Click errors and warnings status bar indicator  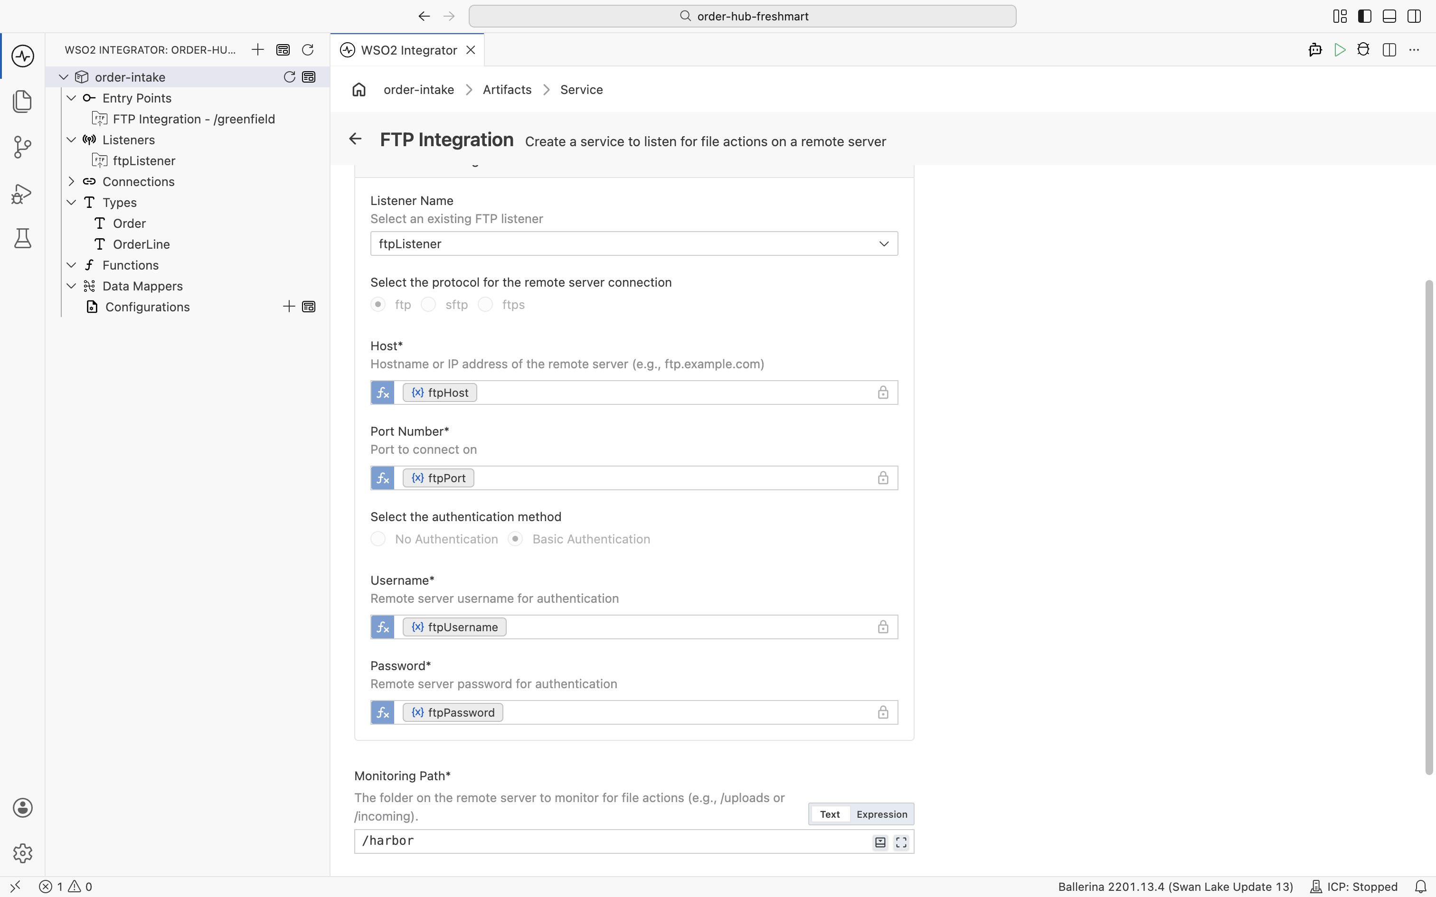(65, 887)
